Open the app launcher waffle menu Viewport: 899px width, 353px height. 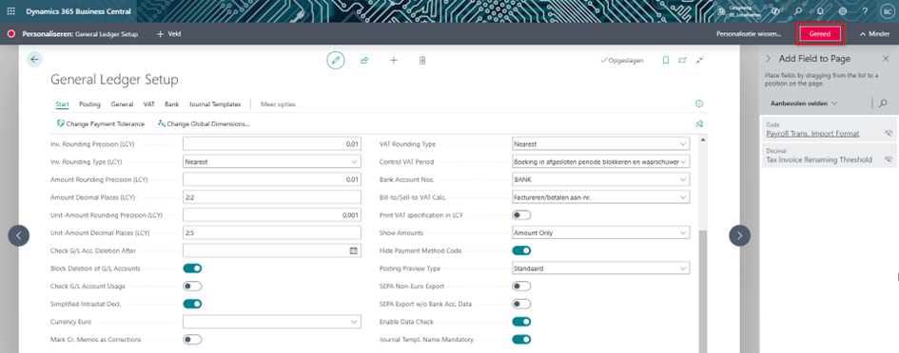point(10,11)
